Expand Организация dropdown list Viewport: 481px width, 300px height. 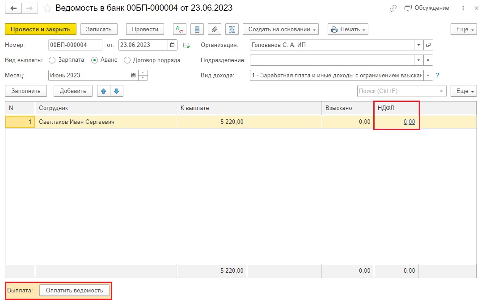tap(418, 45)
